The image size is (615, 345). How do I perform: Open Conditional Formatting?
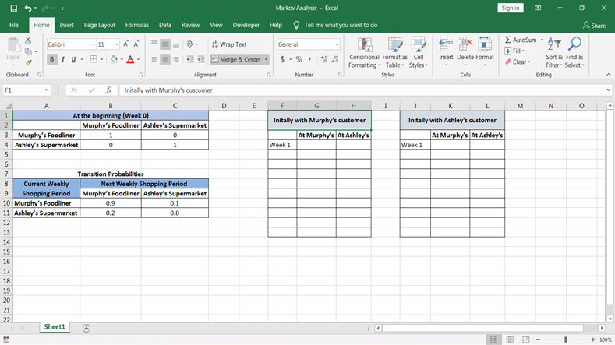pyautogui.click(x=364, y=53)
